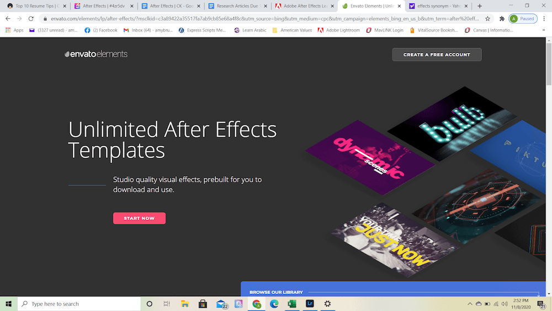Click the Paused profile button
The width and height of the screenshot is (552, 311).
click(x=523, y=19)
